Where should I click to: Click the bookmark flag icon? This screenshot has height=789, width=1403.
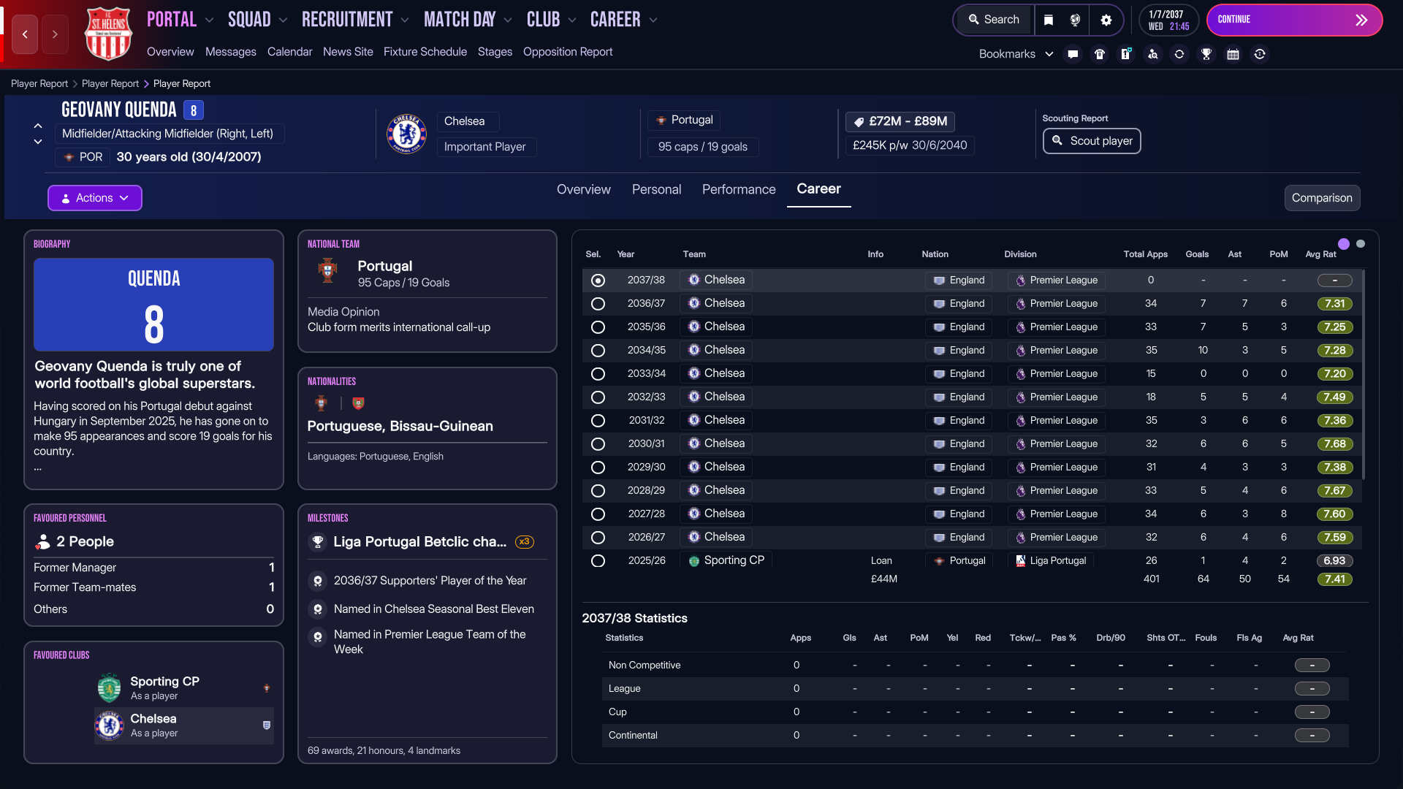(x=1049, y=20)
